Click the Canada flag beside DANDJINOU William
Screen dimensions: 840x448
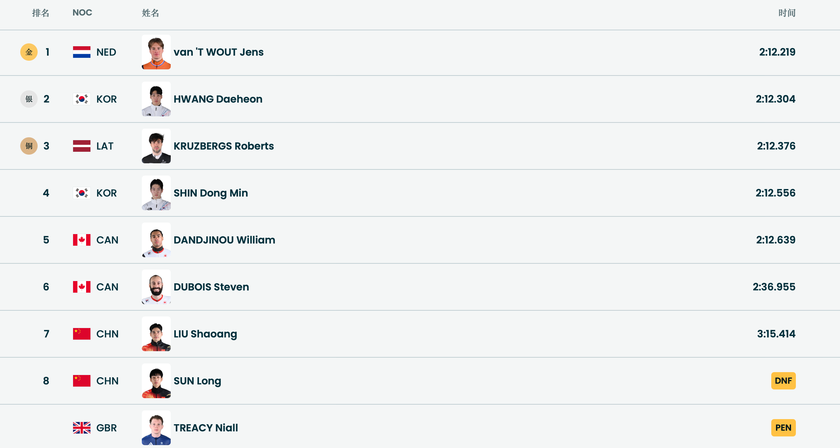[x=82, y=240]
